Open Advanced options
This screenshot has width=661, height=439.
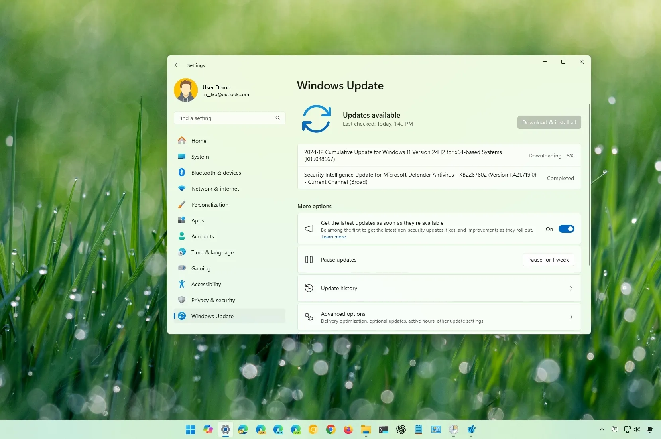tap(439, 317)
